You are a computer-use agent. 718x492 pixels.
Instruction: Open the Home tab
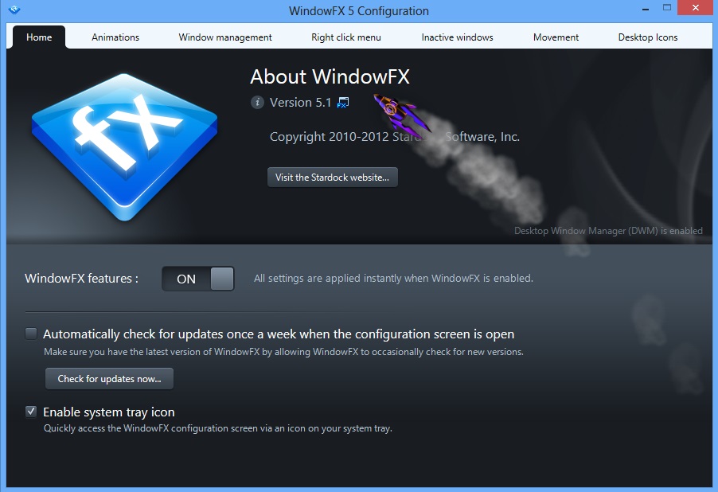39,37
